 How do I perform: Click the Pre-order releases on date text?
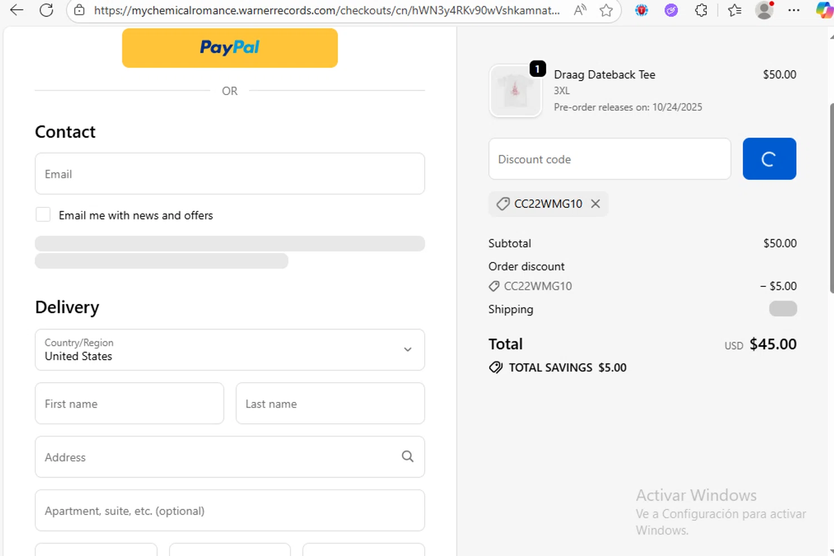coord(628,107)
